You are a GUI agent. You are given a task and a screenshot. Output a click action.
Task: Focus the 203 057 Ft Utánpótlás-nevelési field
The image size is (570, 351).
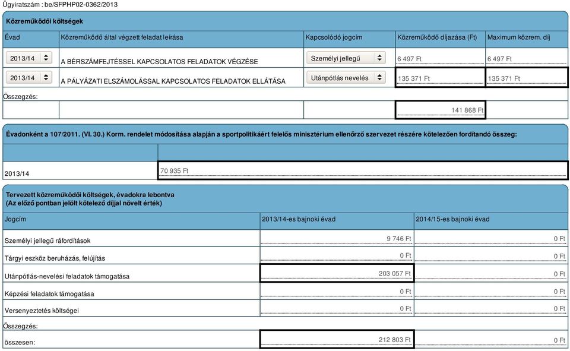[x=337, y=273]
